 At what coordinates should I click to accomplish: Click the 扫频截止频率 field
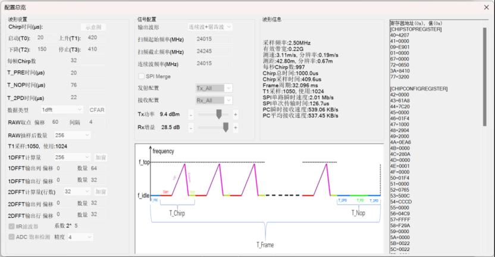pyautogui.click(x=214, y=51)
